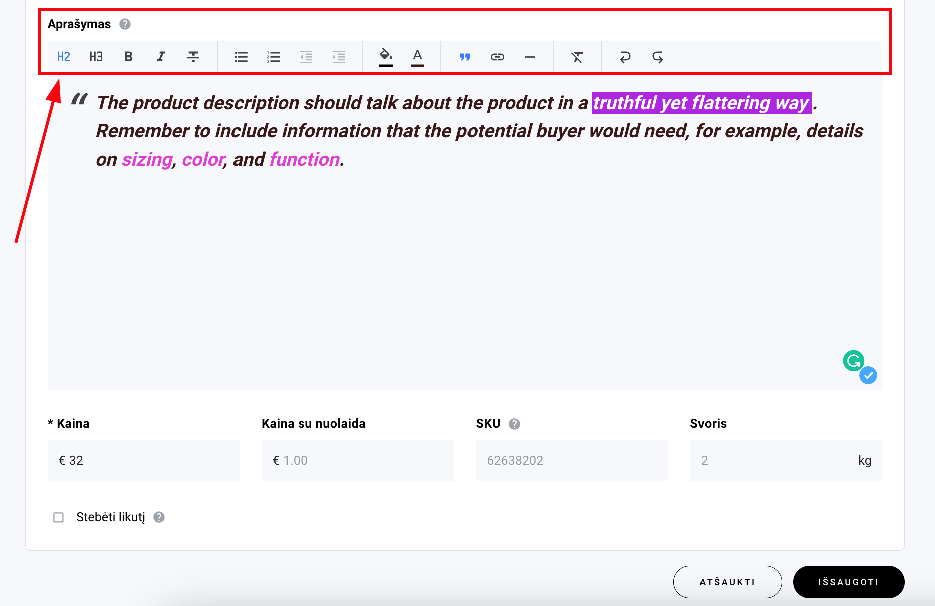The image size is (935, 606).
Task: Click the Atšaukti button
Action: tap(727, 582)
